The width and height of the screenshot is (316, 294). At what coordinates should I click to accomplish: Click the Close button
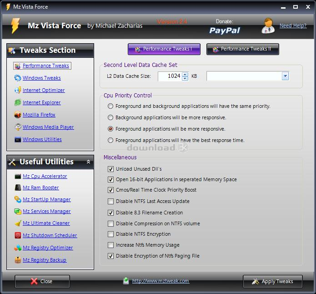click(42, 281)
